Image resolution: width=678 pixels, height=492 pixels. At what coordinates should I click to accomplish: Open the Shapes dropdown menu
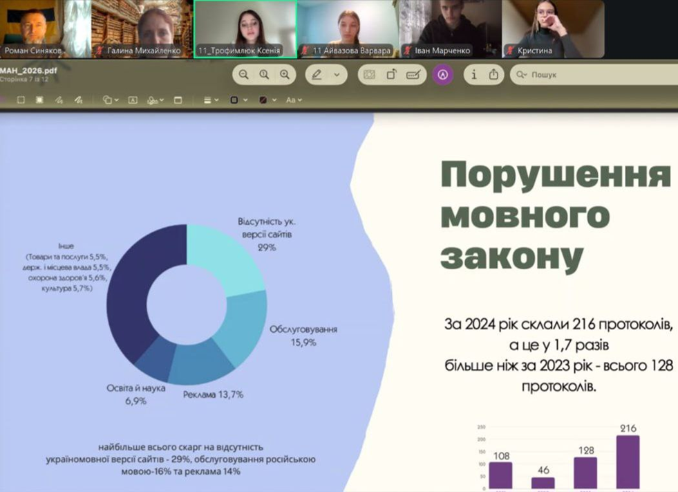click(x=110, y=100)
